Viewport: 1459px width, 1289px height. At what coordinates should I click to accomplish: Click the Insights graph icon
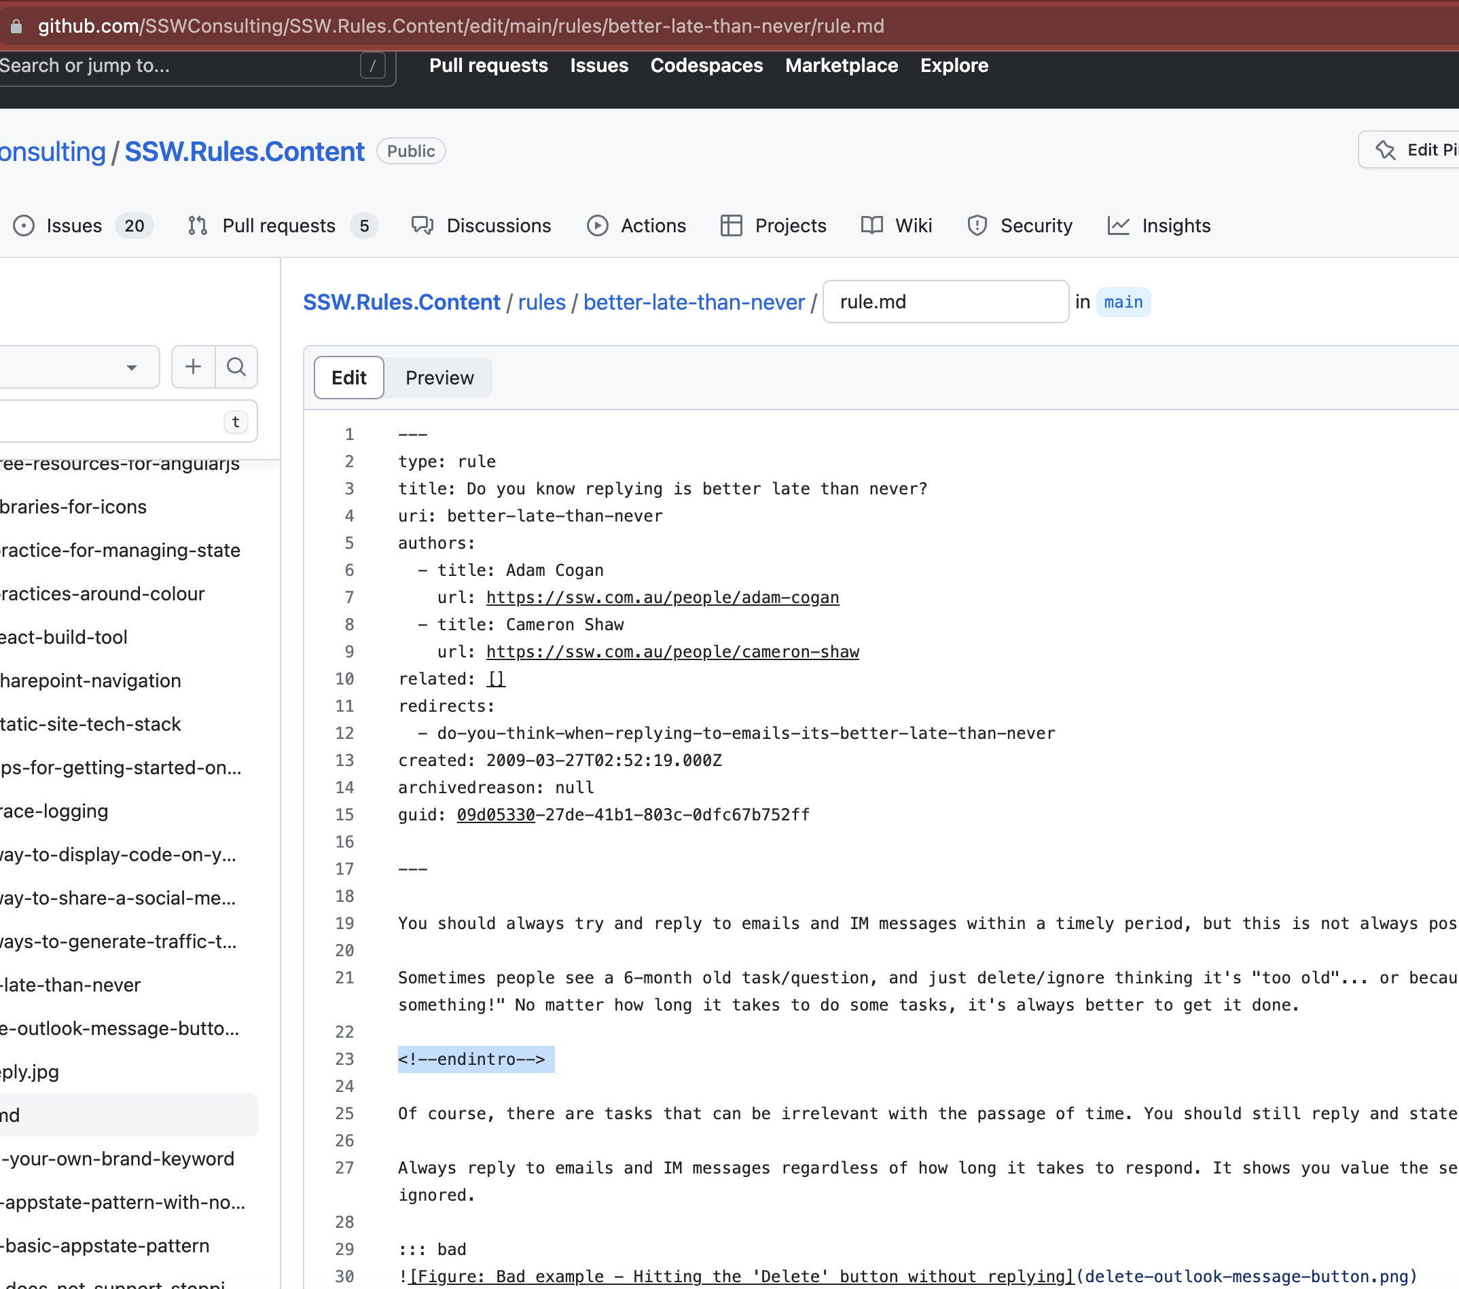pyautogui.click(x=1119, y=225)
